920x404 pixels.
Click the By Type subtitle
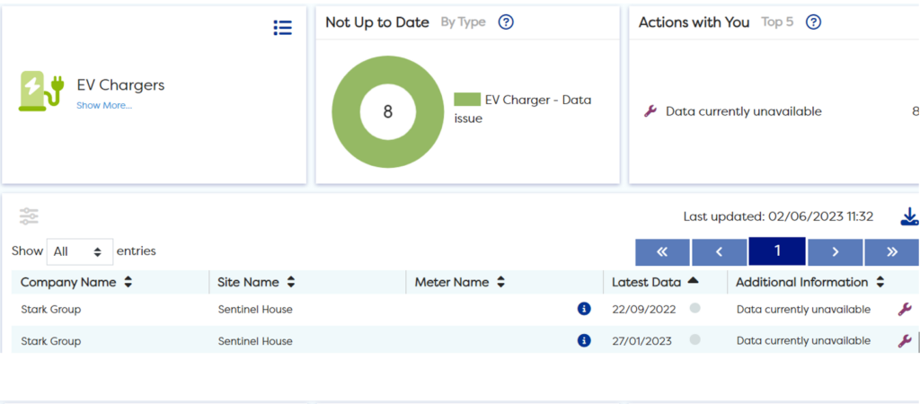[464, 22]
